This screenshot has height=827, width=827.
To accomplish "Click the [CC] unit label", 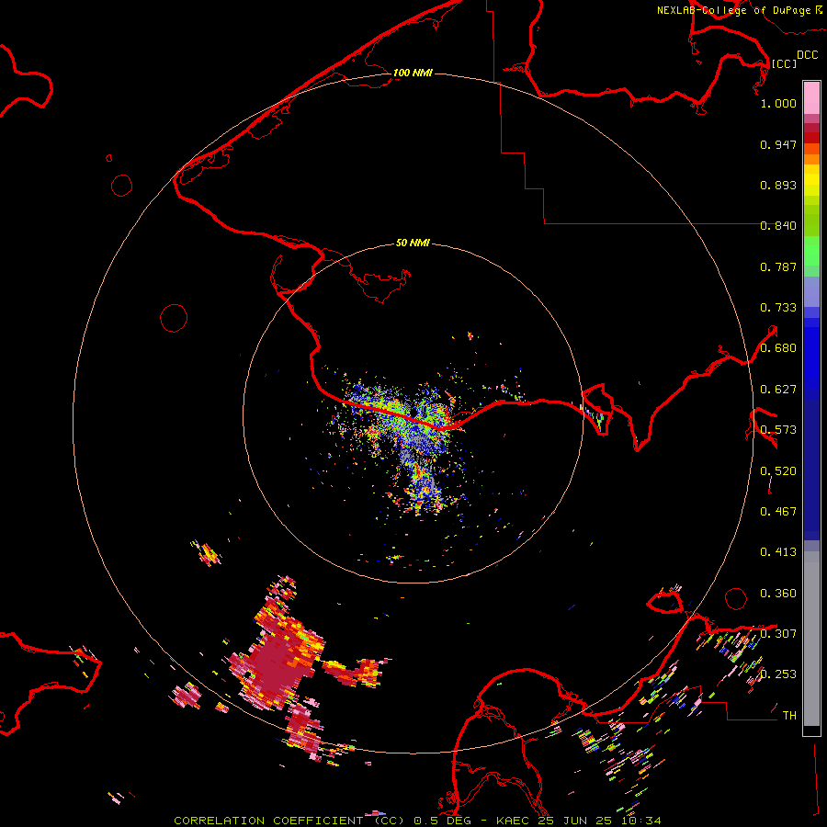I will [x=784, y=63].
